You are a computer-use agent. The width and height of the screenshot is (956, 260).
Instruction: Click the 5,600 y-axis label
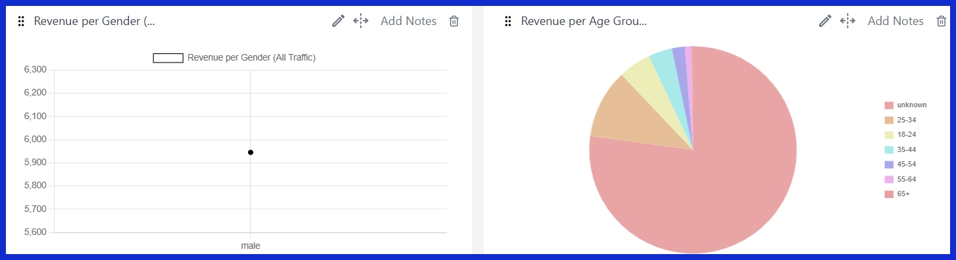click(34, 232)
